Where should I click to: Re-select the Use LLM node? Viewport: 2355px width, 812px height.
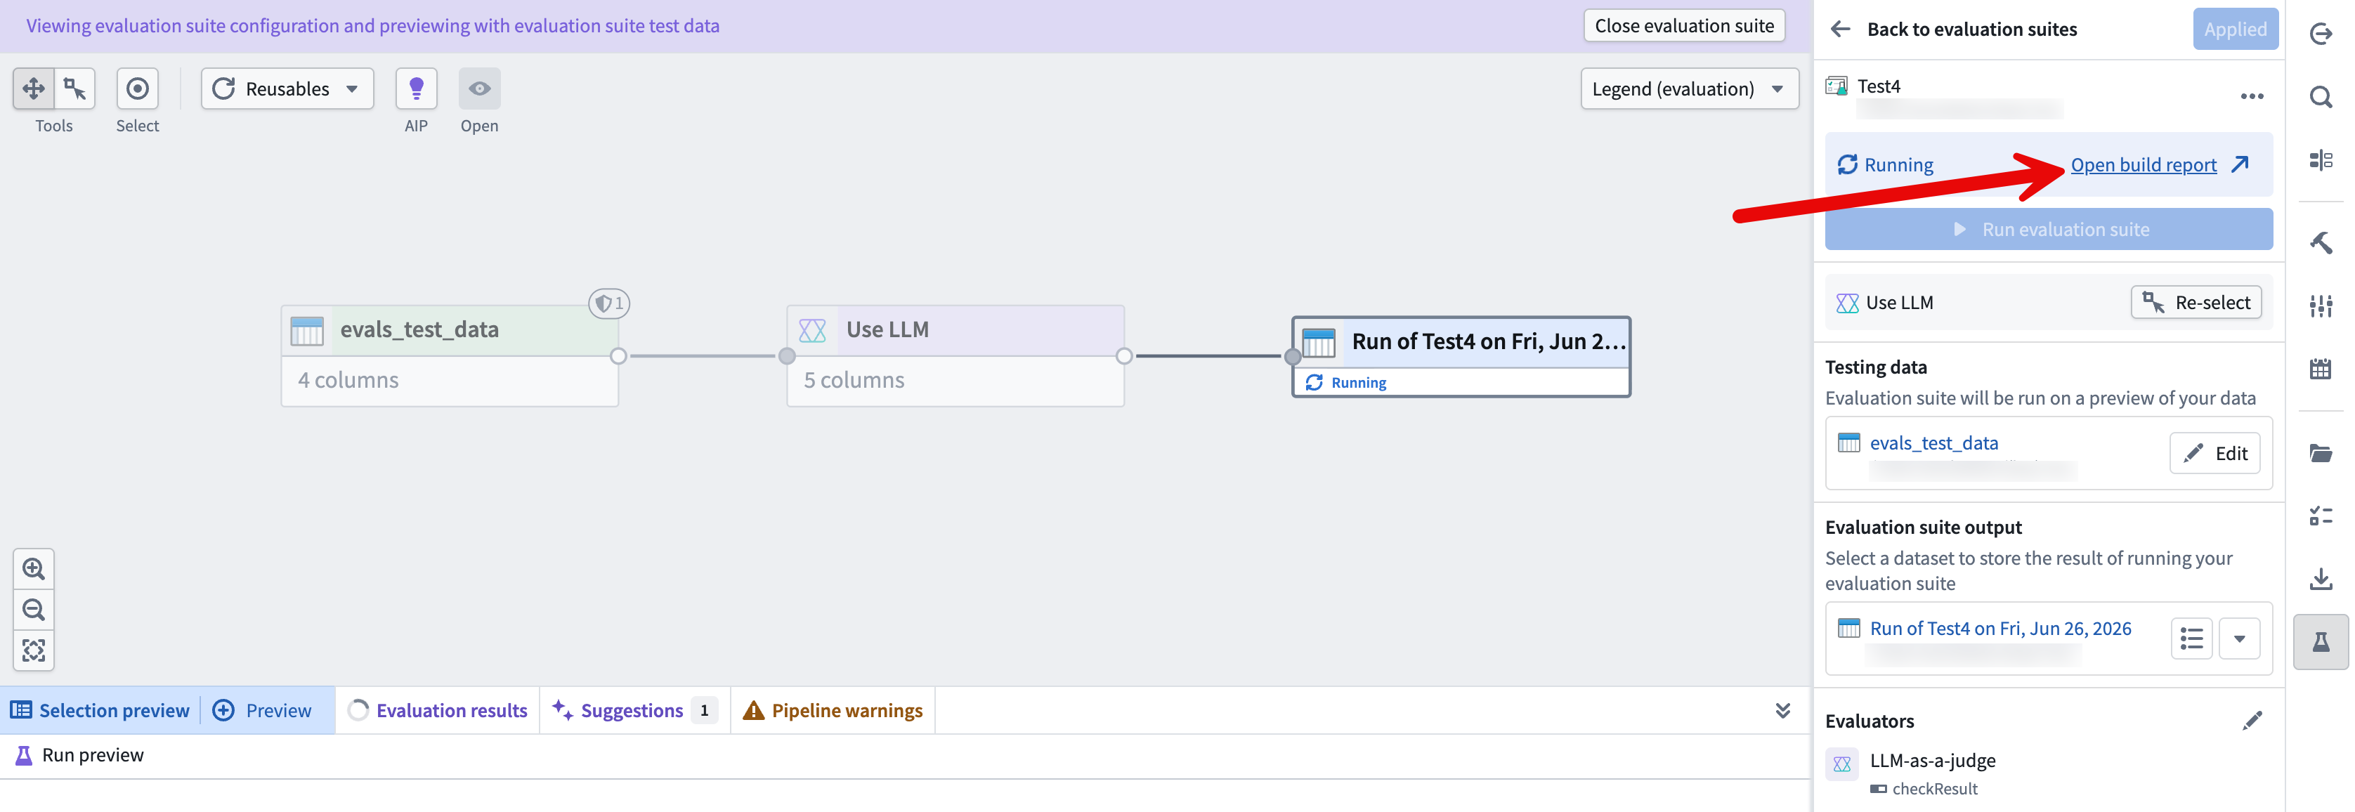pyautogui.click(x=2196, y=303)
